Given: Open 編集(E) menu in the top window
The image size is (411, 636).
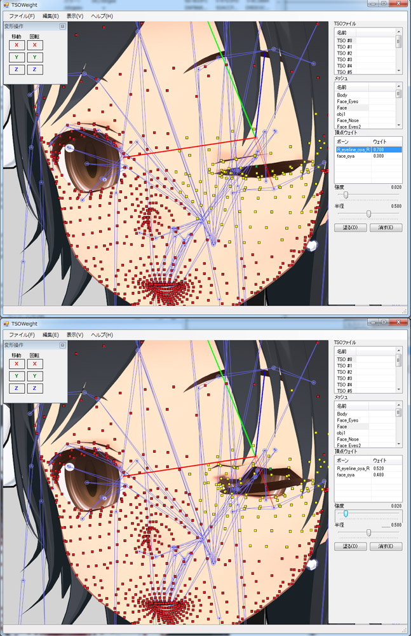Looking at the screenshot, I should pos(51,16).
